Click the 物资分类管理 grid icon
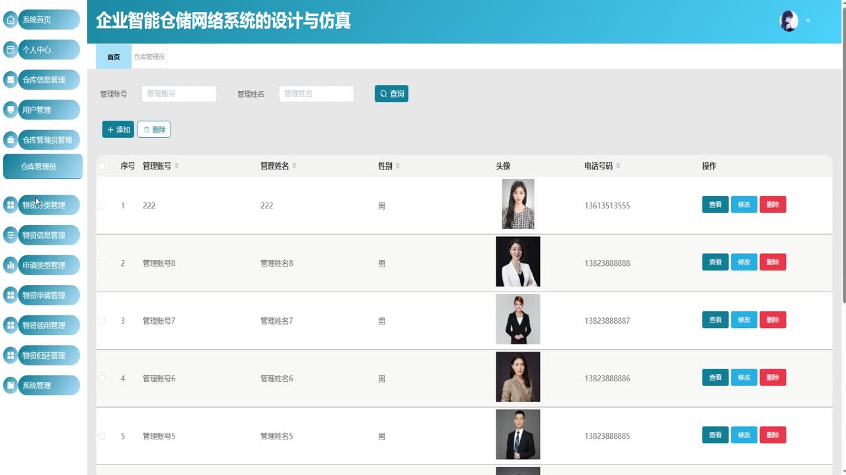The image size is (846, 475). [x=11, y=205]
